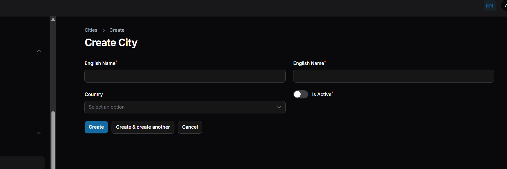Open the EN language switcher
This screenshot has width=507, height=169.
pos(489,6)
